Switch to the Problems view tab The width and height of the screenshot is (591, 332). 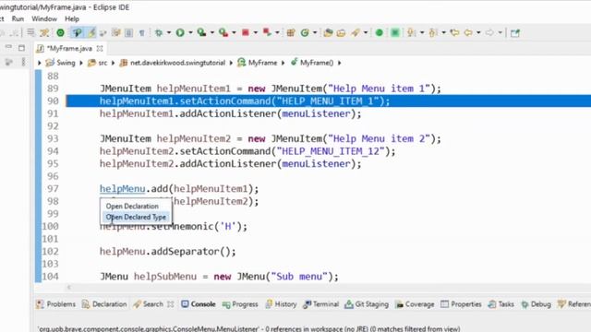tap(56, 304)
